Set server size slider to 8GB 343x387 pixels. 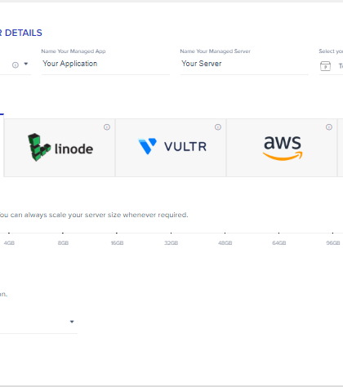[x=63, y=234]
